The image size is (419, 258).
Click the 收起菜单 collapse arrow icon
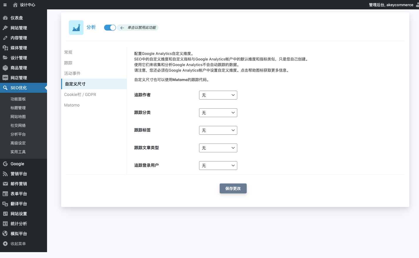(5, 244)
